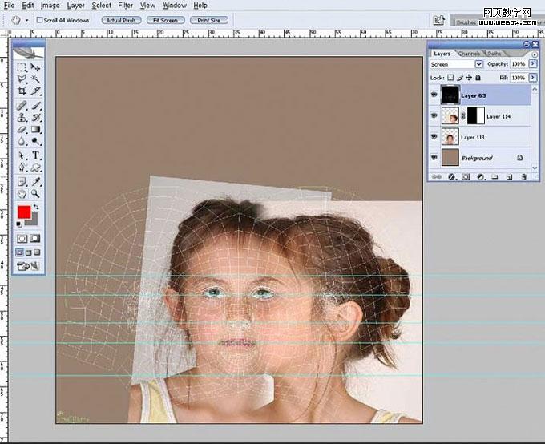Viewport: 545px width, 444px height.
Task: Click the red foreground color swatch
Action: [24, 212]
